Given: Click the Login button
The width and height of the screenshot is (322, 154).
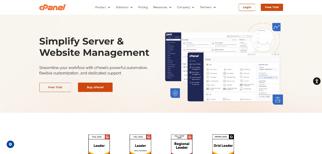Looking at the screenshot, I should click(247, 7).
